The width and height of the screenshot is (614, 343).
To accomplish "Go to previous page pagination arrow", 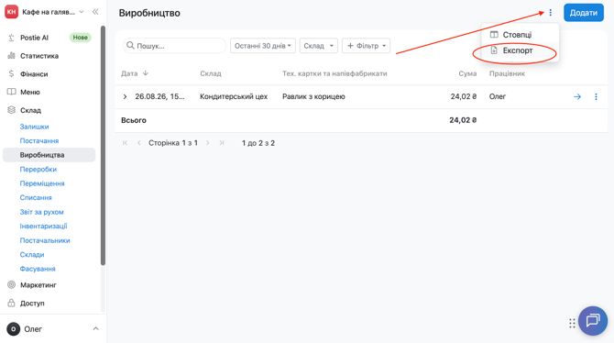I will point(139,143).
